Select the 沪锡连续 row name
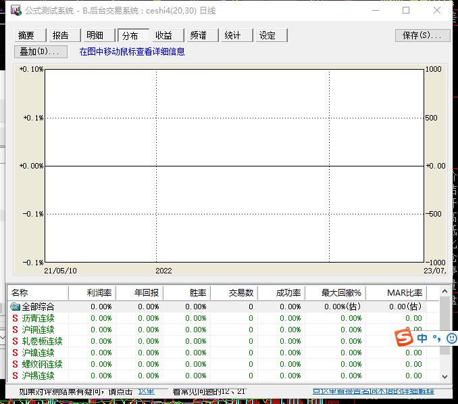Viewport: 458px width, 404px height. pos(38,376)
